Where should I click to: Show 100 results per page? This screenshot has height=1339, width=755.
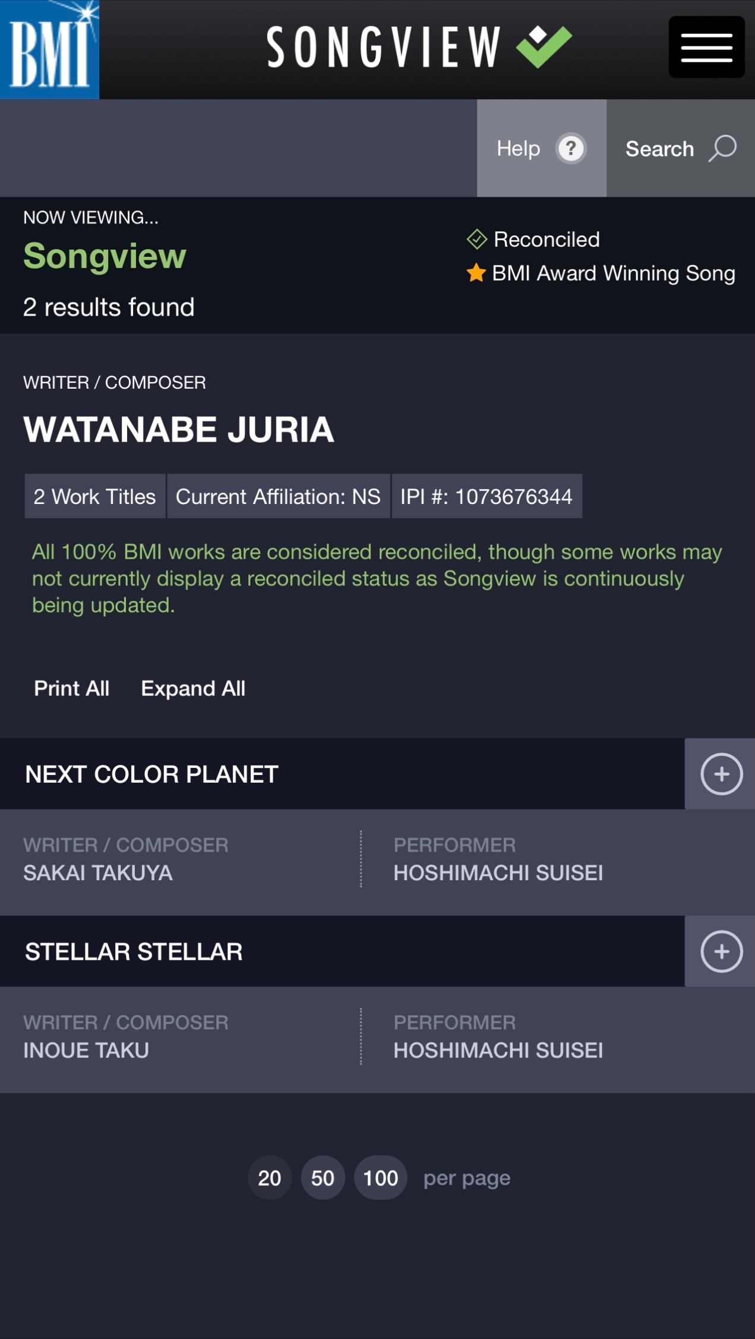pyautogui.click(x=380, y=1177)
